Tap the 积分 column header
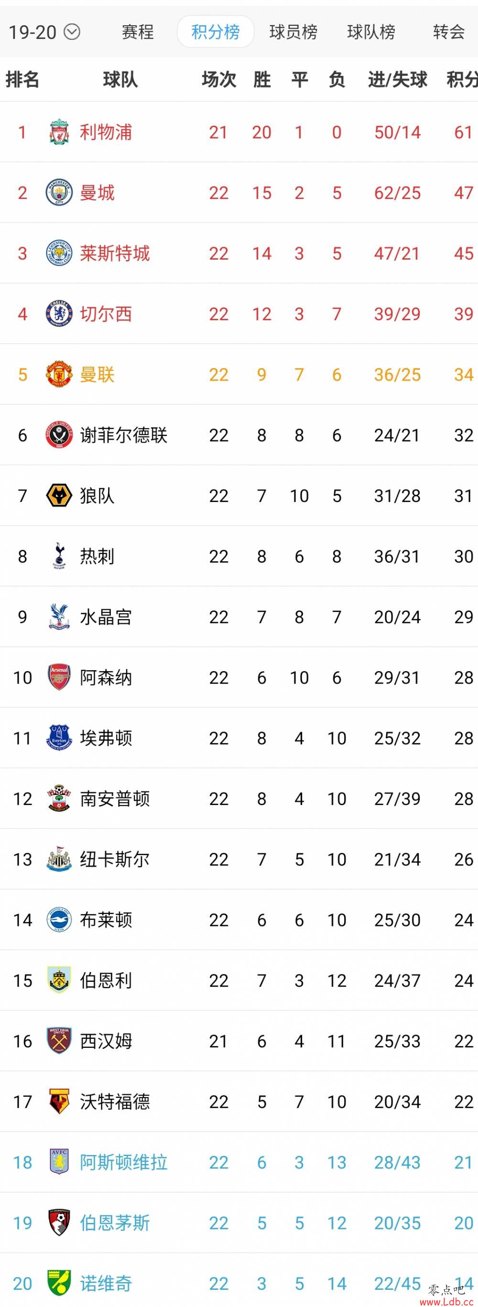 point(462,80)
